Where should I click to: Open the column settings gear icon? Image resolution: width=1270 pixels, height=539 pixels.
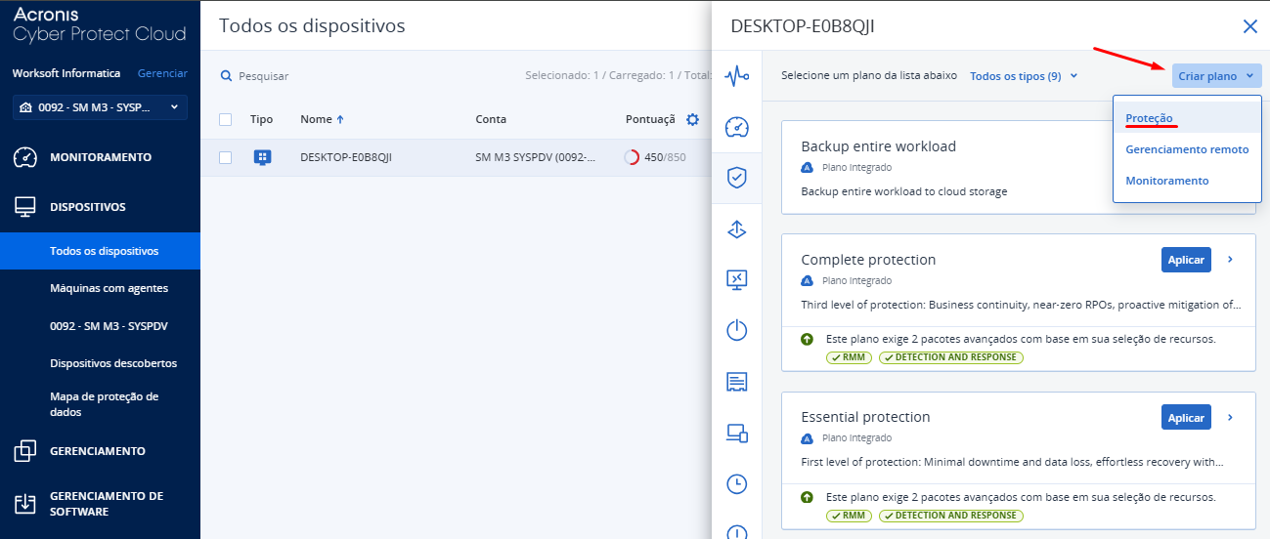pos(692,119)
